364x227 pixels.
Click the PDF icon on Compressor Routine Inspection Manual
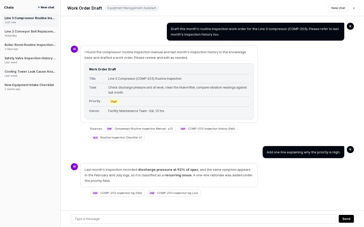[109, 129]
